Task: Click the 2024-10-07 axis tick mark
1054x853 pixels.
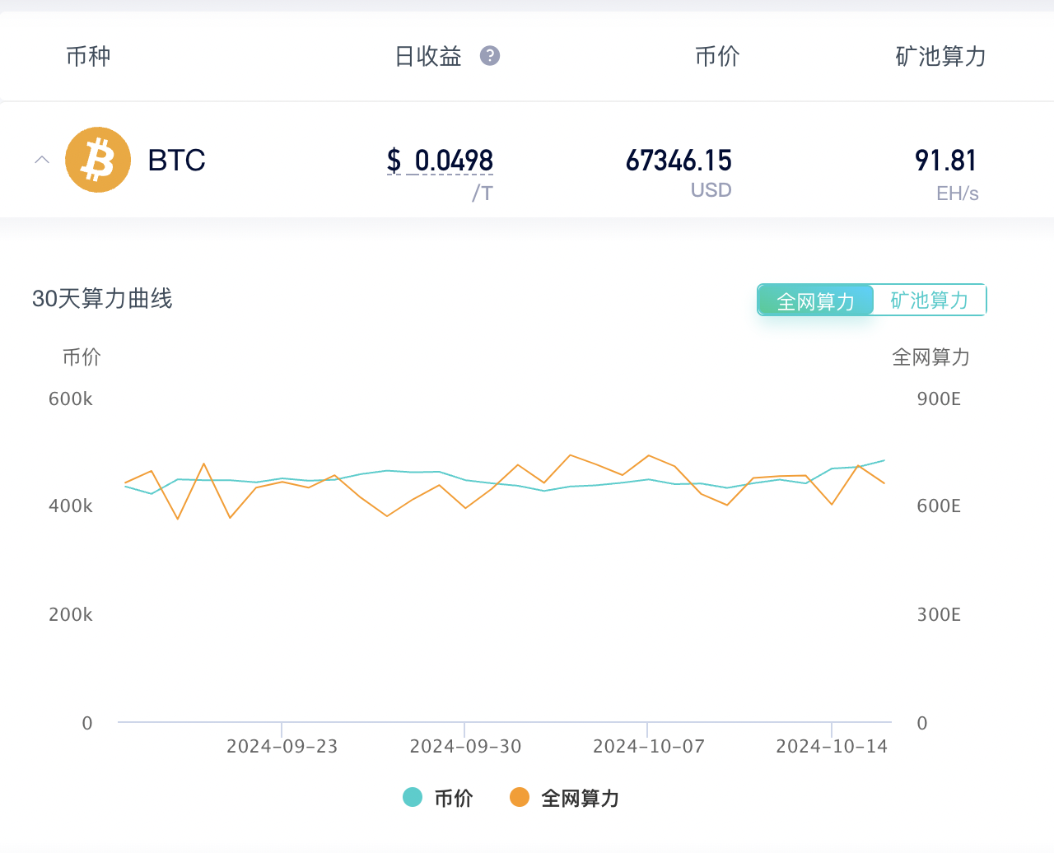Action: (648, 728)
